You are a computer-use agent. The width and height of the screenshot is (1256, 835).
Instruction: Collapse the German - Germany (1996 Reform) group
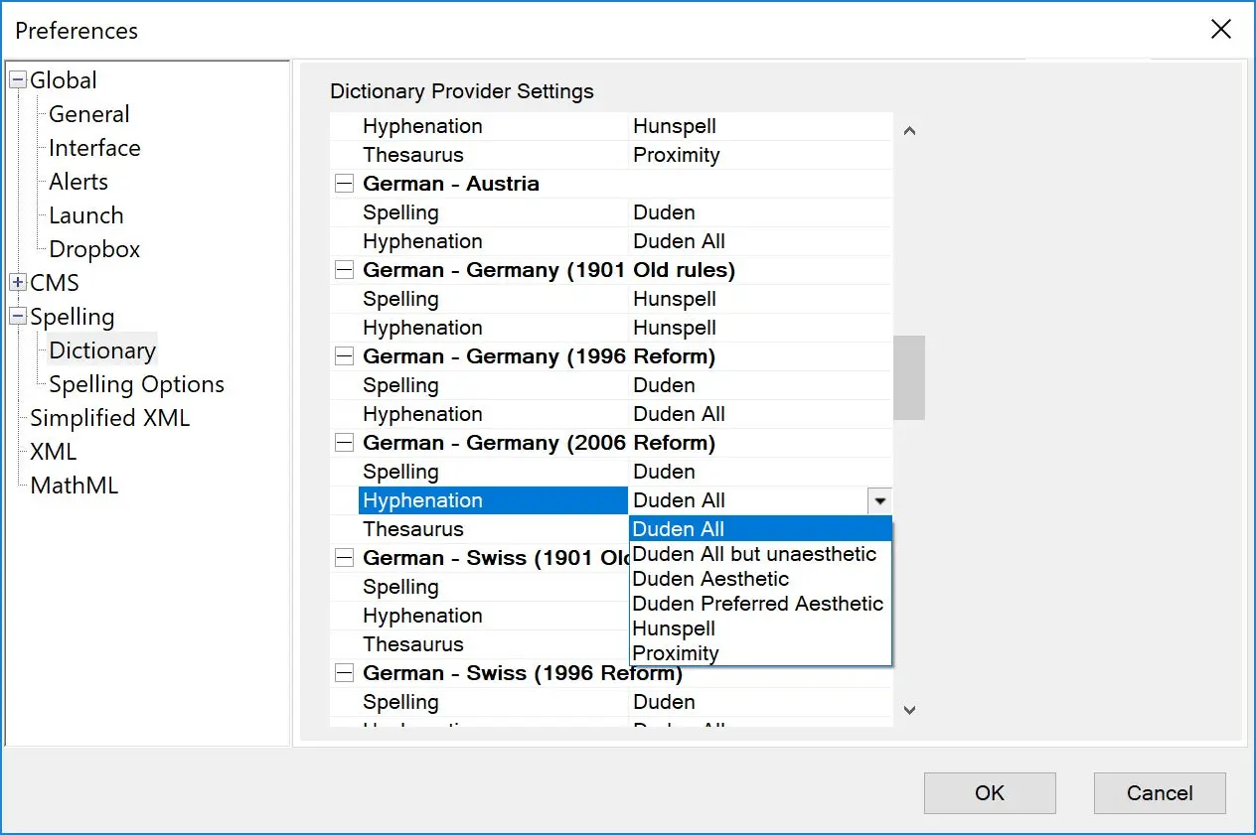(343, 355)
